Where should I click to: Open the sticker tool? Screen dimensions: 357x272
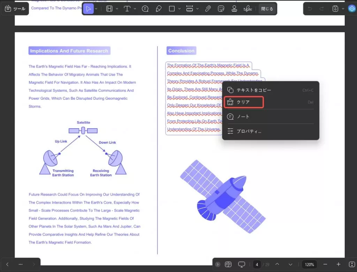click(221, 9)
